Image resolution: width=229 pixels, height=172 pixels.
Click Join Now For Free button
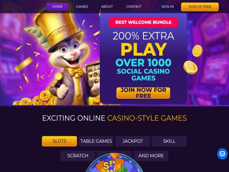click(x=143, y=93)
